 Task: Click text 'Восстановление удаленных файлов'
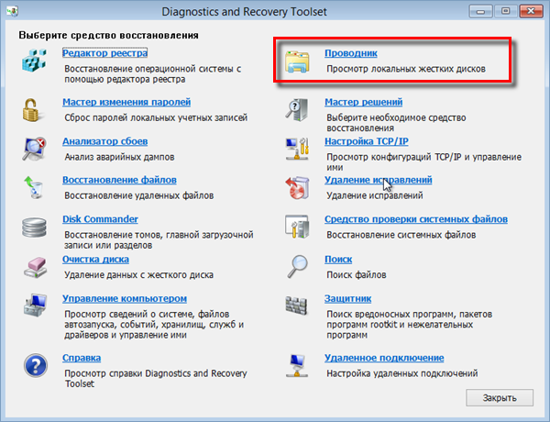click(x=139, y=195)
